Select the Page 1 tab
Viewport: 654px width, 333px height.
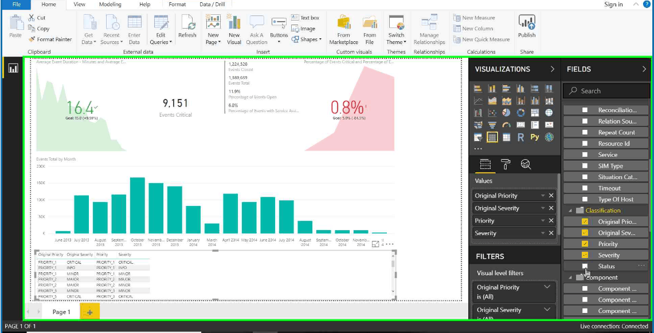pos(61,312)
